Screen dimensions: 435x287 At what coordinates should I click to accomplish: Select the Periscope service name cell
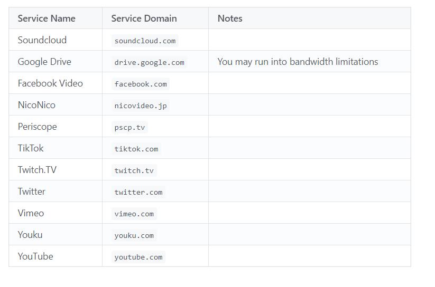point(55,126)
